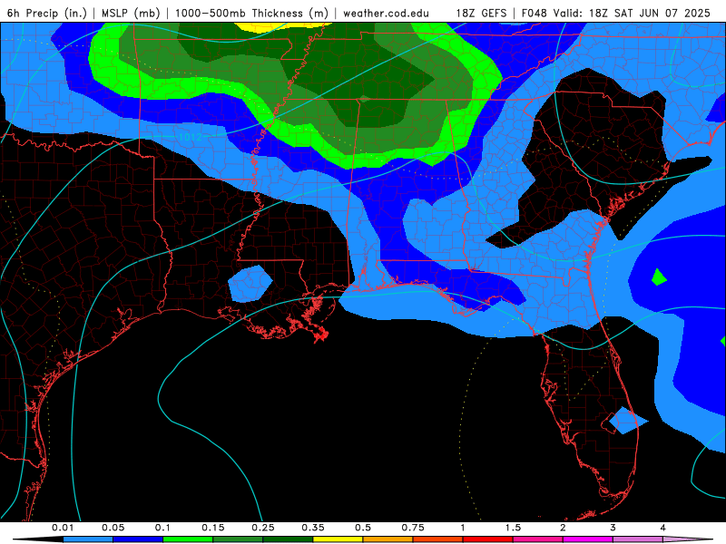Click the 0.35 legend value
This screenshot has width=726, height=544.
[x=313, y=528]
